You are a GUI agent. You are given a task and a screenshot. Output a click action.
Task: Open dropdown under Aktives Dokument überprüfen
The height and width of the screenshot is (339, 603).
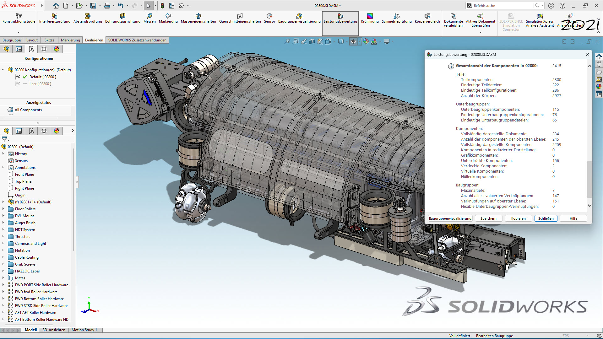(481, 32)
